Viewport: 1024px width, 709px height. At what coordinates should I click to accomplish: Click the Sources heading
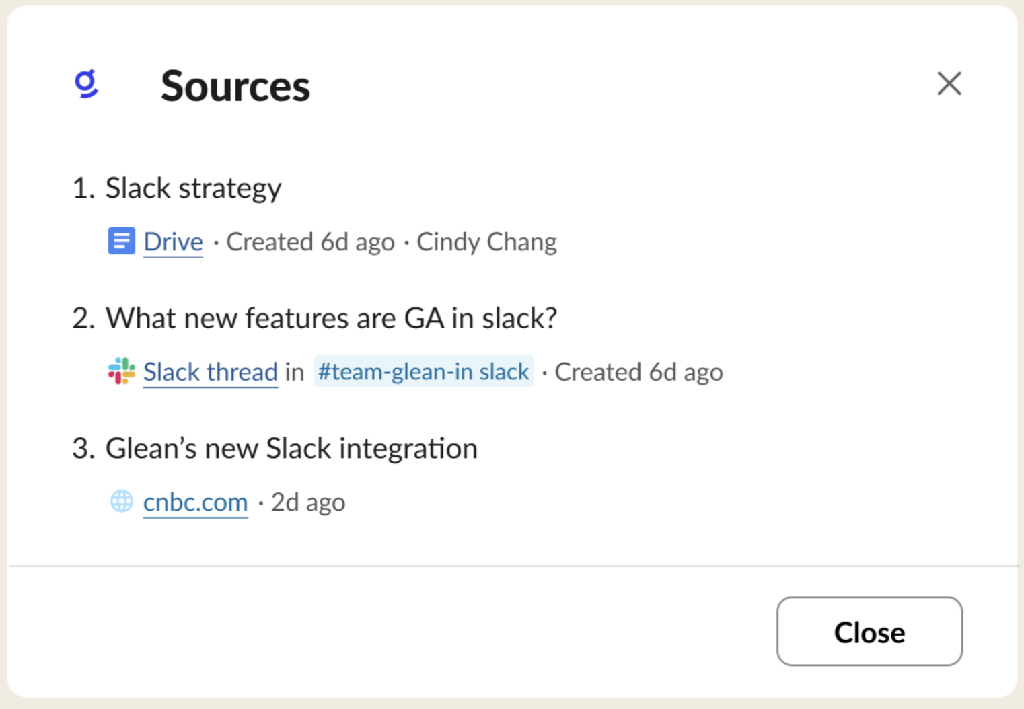click(235, 86)
